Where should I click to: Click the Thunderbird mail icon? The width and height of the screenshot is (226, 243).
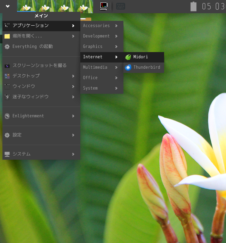pyautogui.click(x=128, y=68)
